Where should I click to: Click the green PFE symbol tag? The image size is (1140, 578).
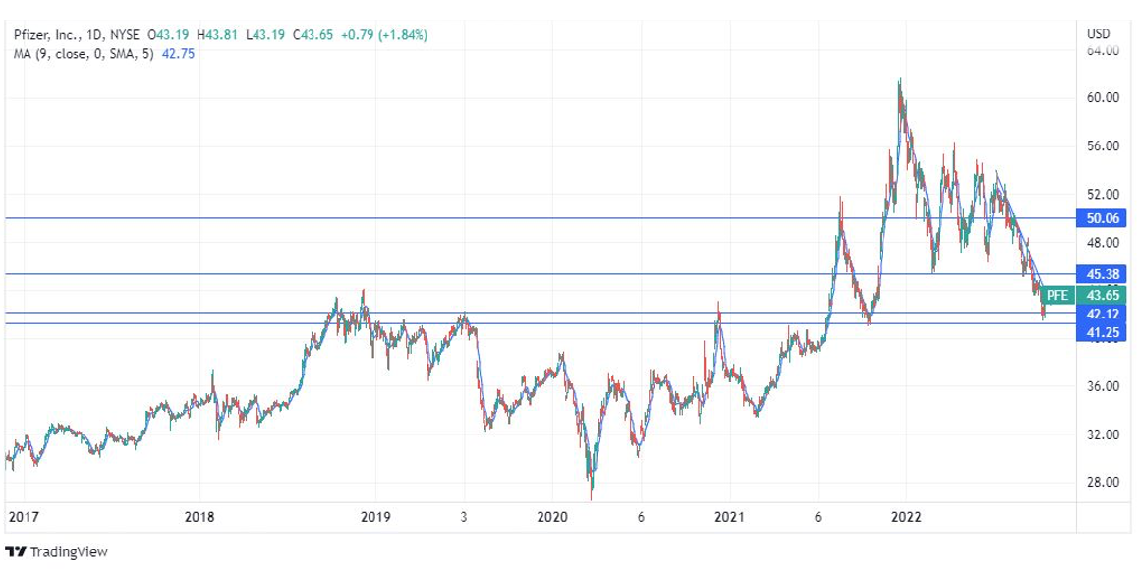point(1056,295)
